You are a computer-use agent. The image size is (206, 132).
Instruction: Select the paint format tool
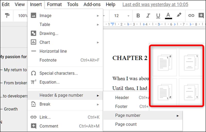click(x=7, y=16)
